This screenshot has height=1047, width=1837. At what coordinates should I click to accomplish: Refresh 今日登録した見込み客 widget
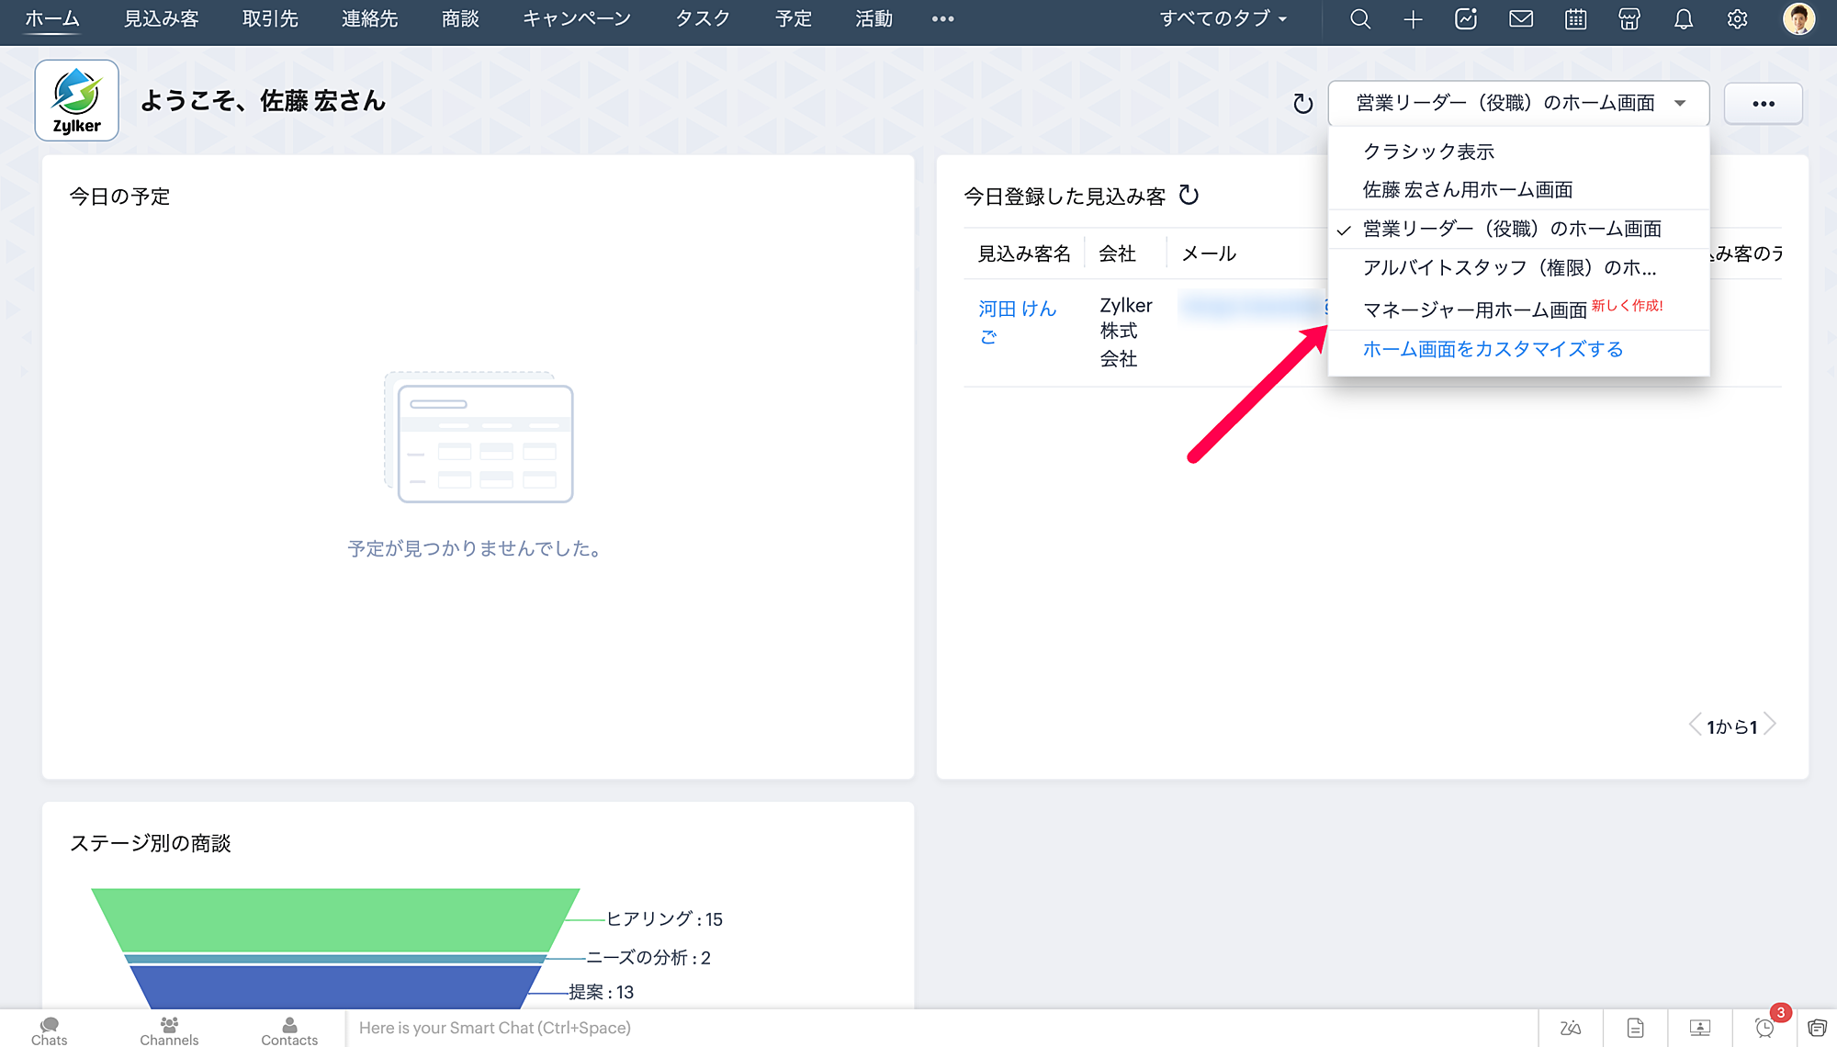1189,195
